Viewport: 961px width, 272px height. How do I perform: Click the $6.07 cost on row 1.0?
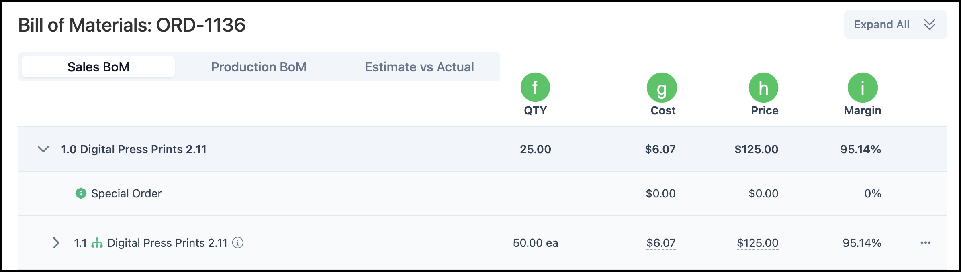point(660,149)
